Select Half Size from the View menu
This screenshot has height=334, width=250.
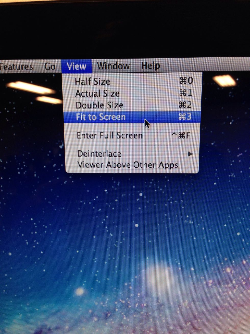tap(93, 81)
